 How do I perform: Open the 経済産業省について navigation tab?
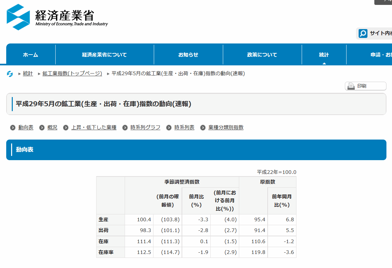[x=104, y=55]
